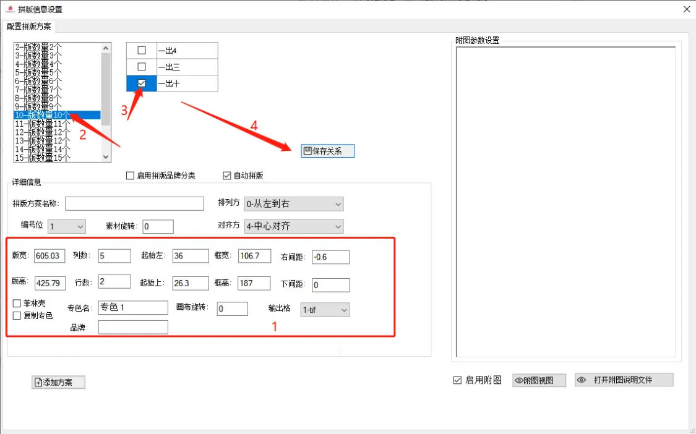Viewport: 696px width, 434px height.
Task: Tick the 复制专色 checkbox
Action: [x=17, y=315]
